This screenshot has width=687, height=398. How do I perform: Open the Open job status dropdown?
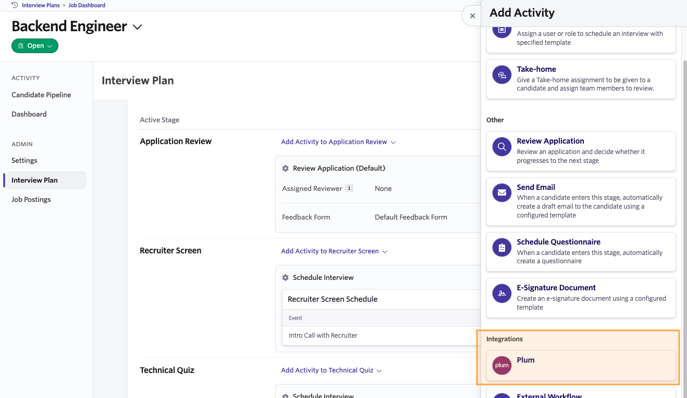[x=35, y=46]
